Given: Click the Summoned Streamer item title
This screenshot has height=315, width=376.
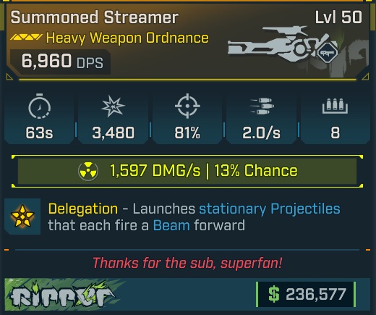Looking at the screenshot, I should [95, 17].
